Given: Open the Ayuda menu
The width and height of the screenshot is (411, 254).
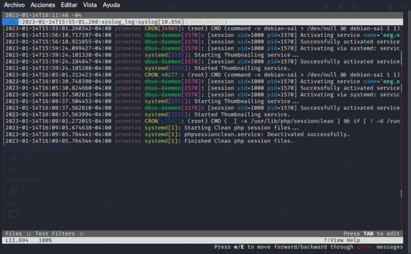Looking at the screenshot, I should point(111,4).
